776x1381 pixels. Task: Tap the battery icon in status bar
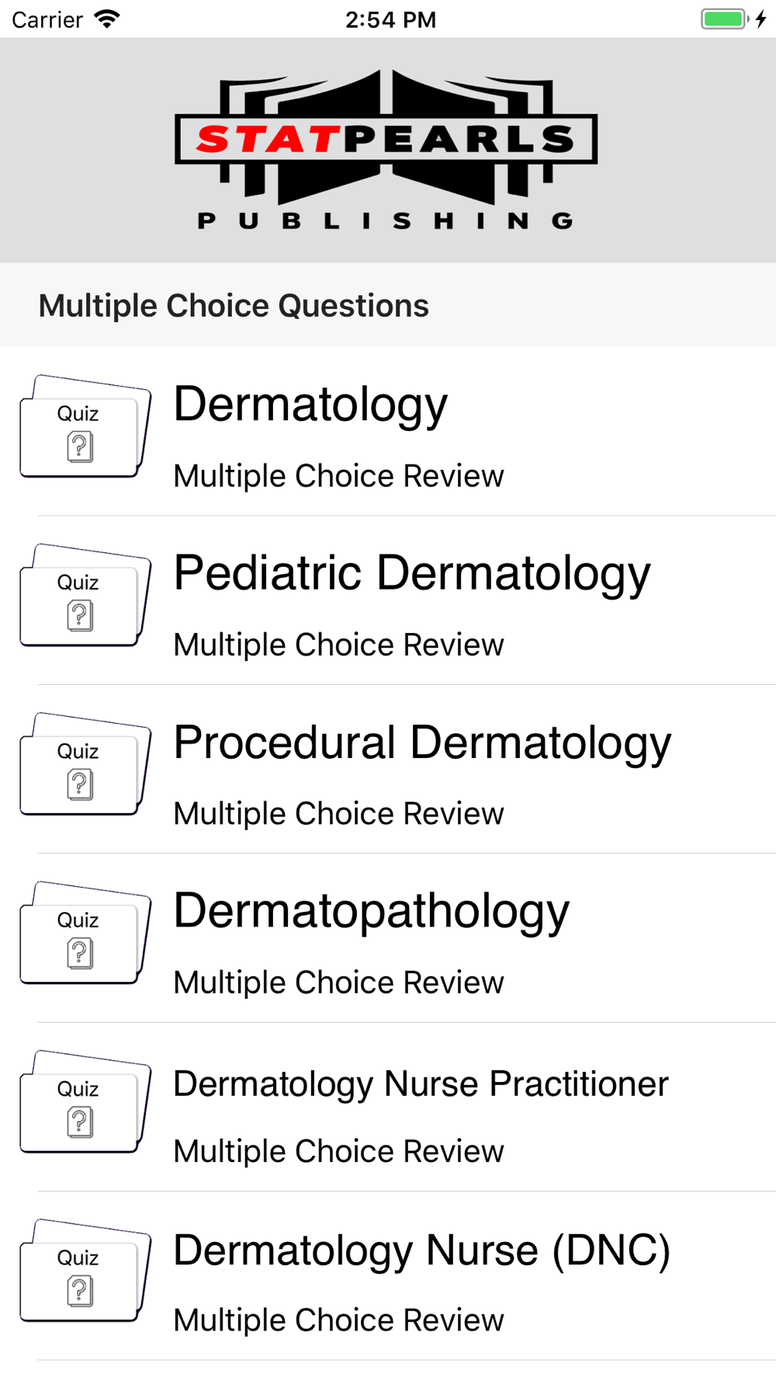(x=724, y=19)
